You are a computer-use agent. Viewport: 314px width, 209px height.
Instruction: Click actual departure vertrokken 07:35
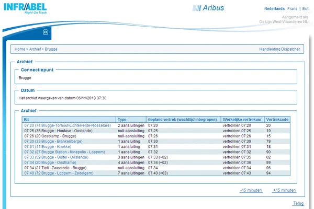pyautogui.click(x=237, y=157)
